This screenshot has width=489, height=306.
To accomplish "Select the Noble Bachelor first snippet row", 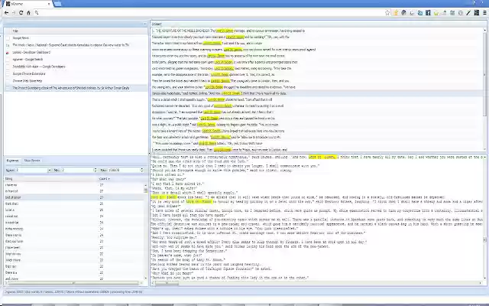I will click(x=318, y=31).
